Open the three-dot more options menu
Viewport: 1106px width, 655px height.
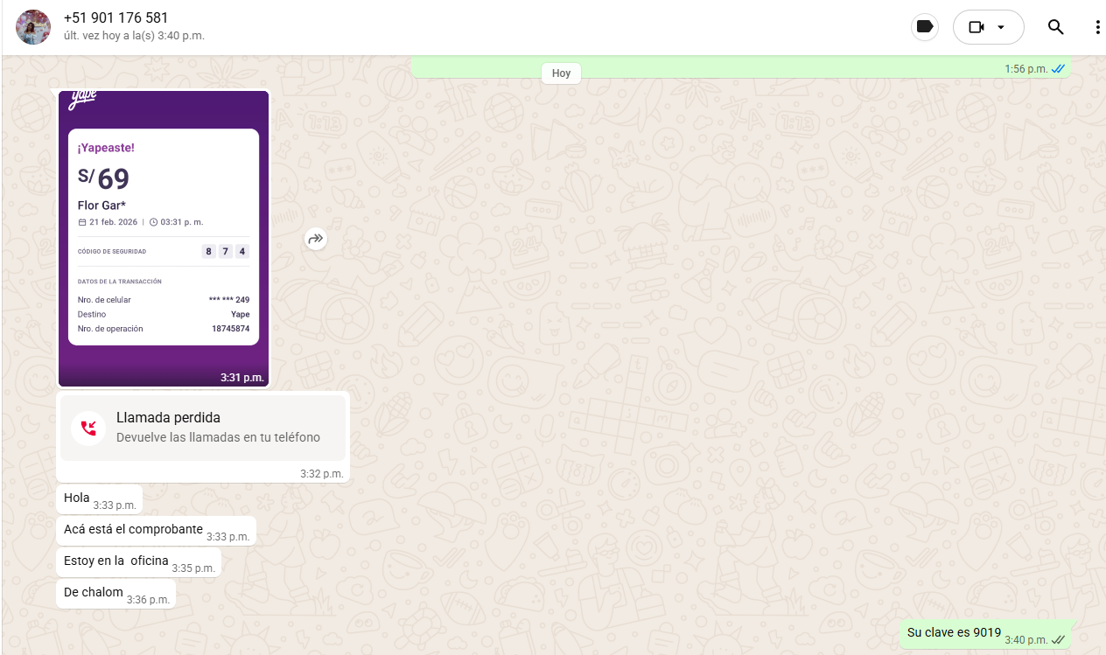coord(1097,27)
